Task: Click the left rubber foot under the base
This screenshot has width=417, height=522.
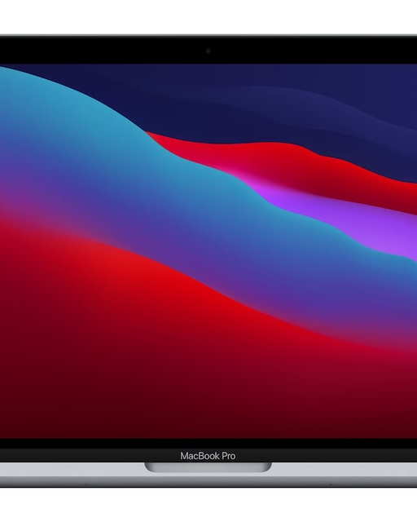Action: point(84,484)
